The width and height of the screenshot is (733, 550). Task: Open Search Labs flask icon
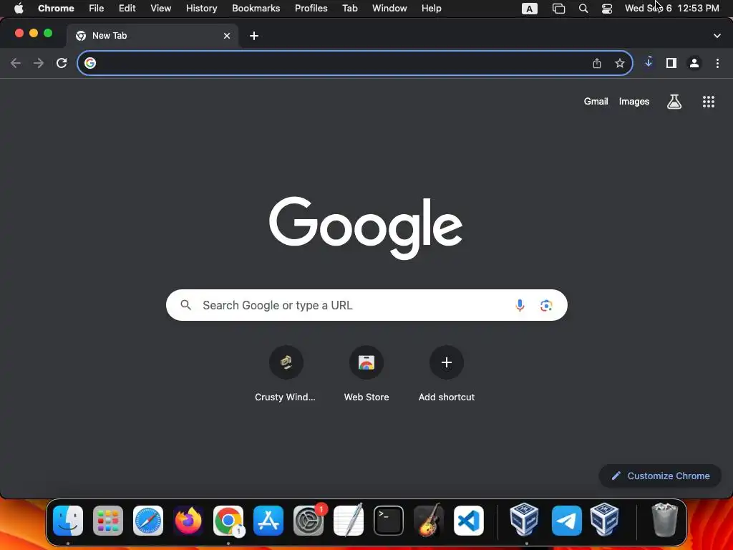point(674,102)
